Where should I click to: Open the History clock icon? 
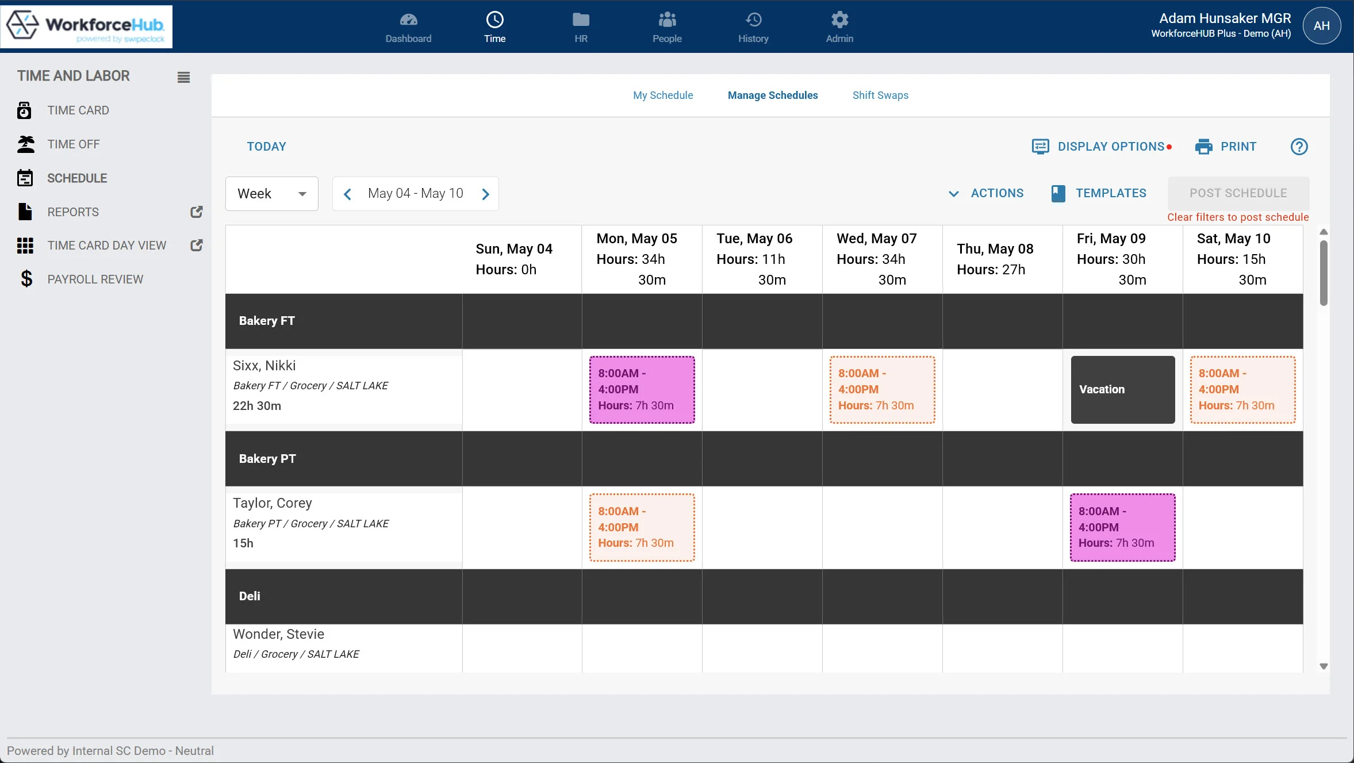(x=753, y=20)
